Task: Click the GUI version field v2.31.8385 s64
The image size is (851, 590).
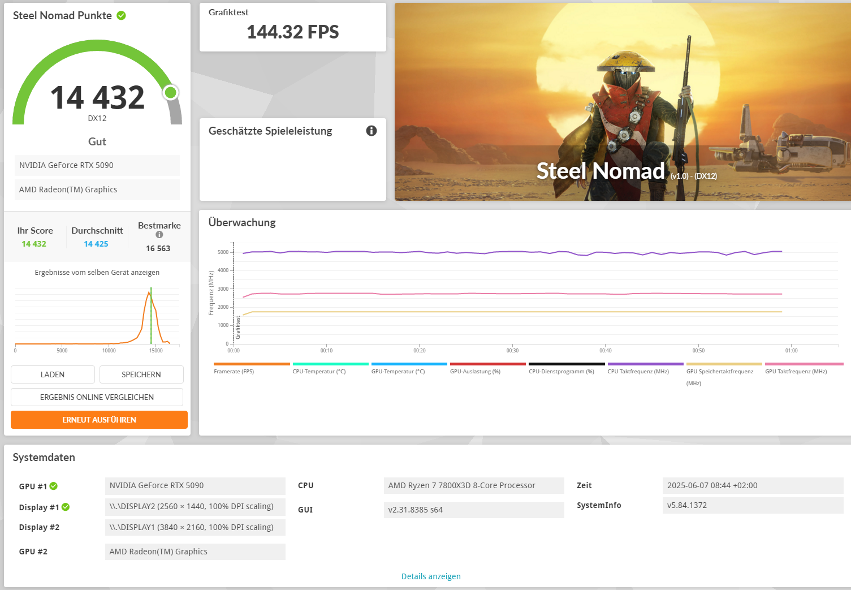Action: coord(474,510)
